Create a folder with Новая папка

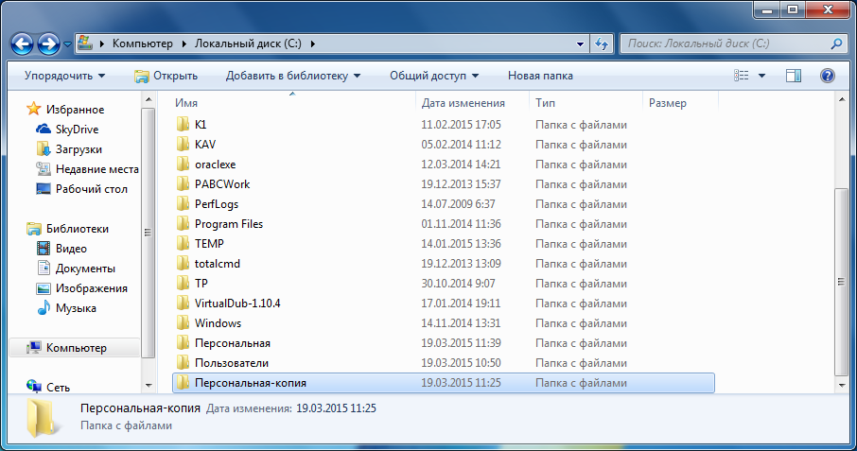tap(540, 76)
